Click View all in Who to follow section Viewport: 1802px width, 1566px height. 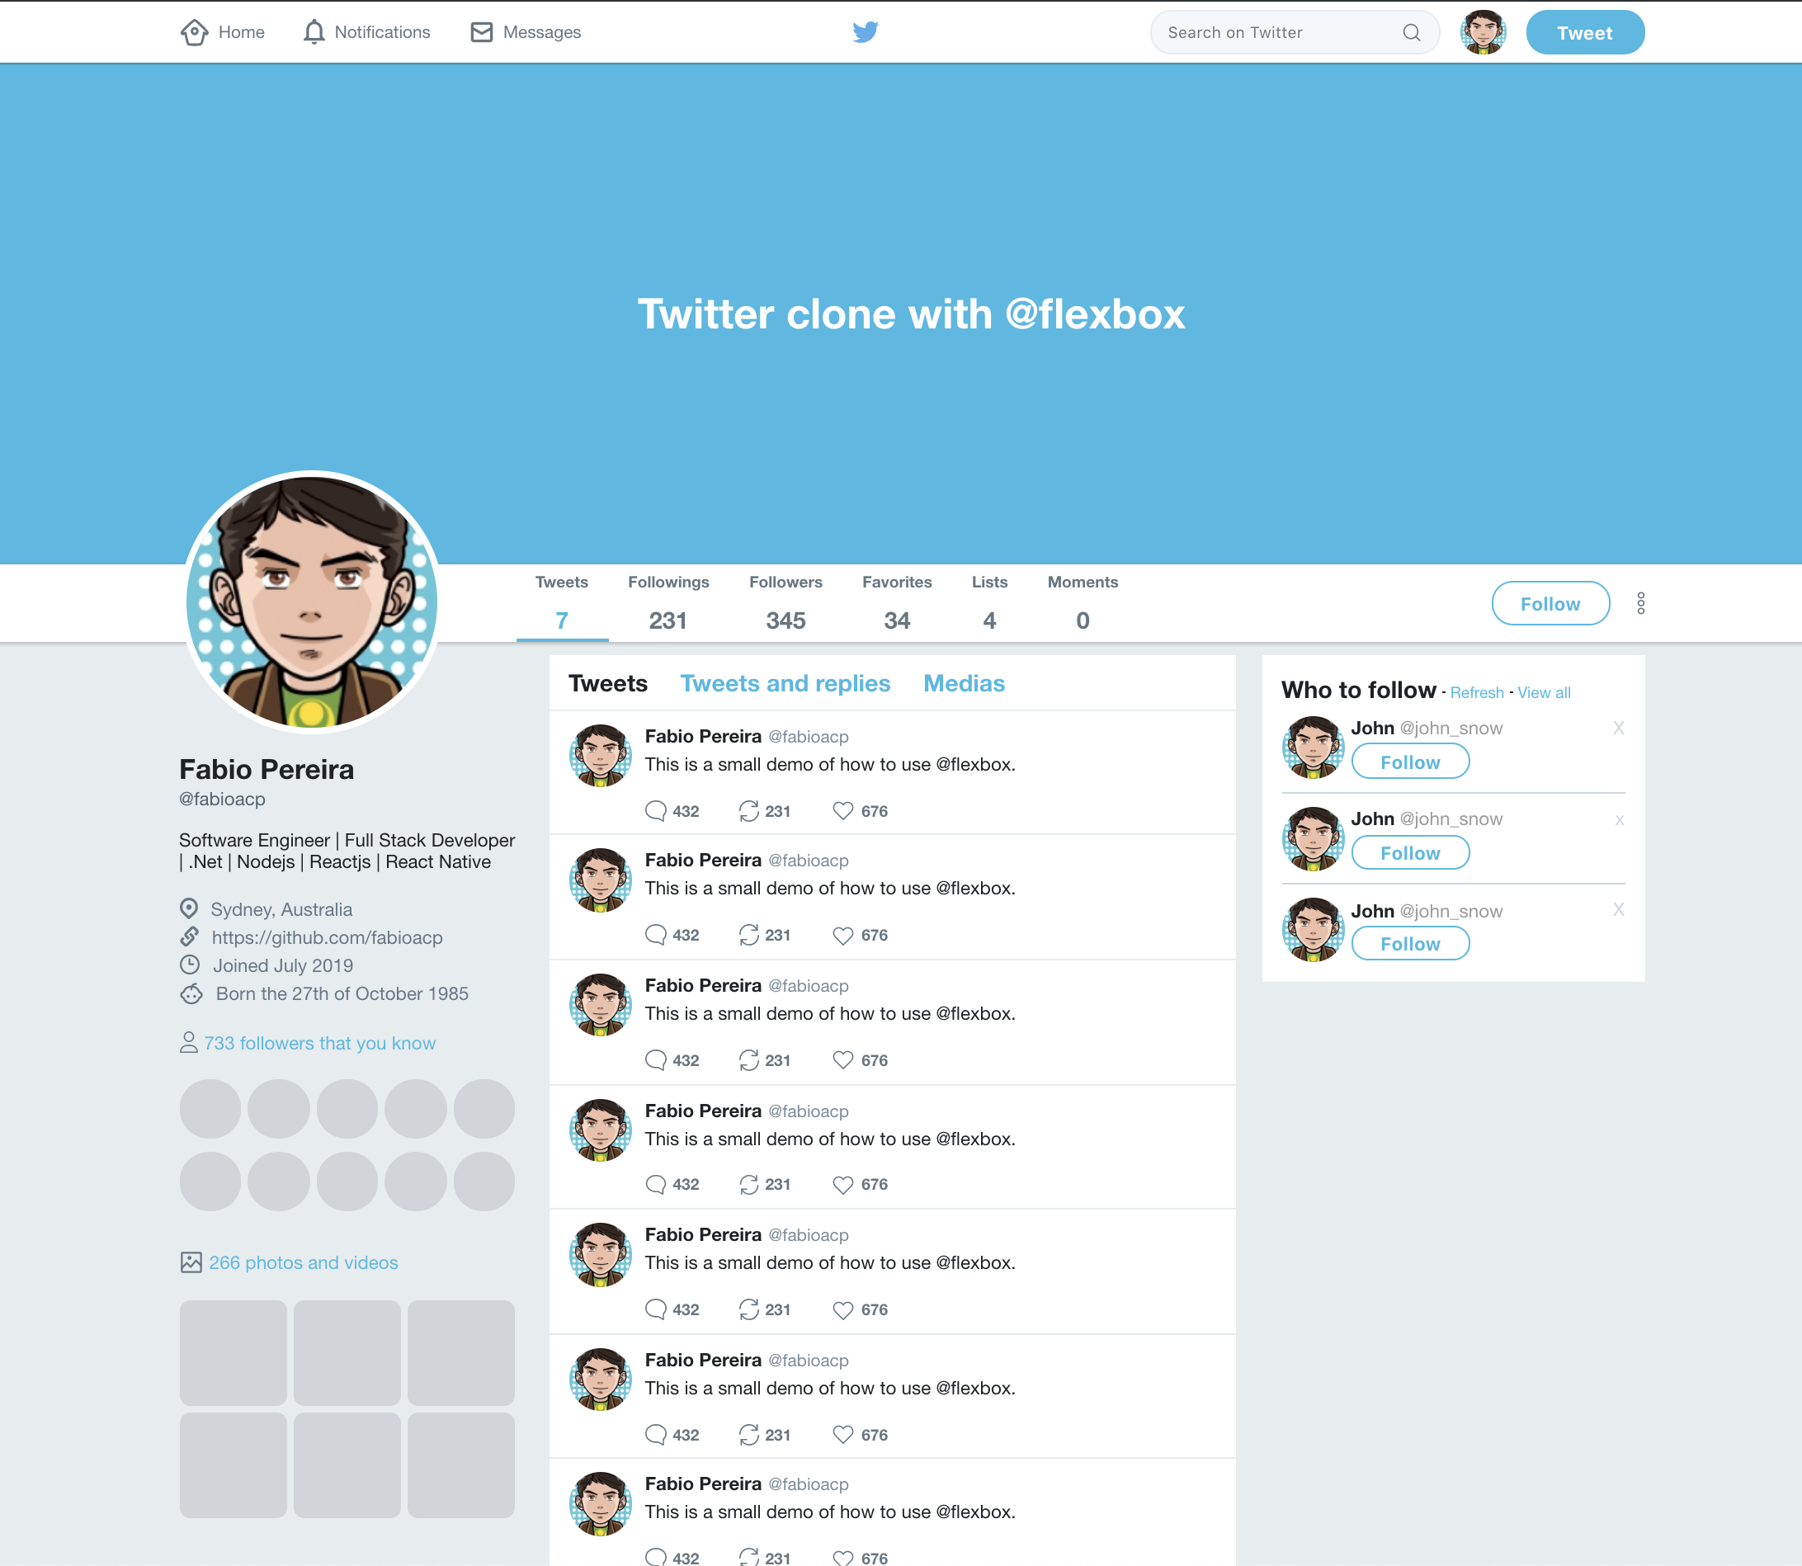pos(1543,692)
